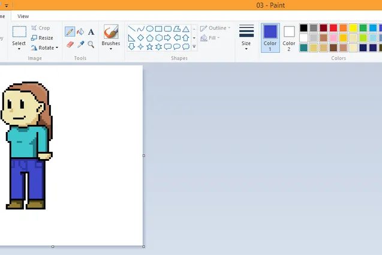This screenshot has width=382, height=255.
Task: Pick the Fill with color bucket tool
Action: tap(80, 32)
